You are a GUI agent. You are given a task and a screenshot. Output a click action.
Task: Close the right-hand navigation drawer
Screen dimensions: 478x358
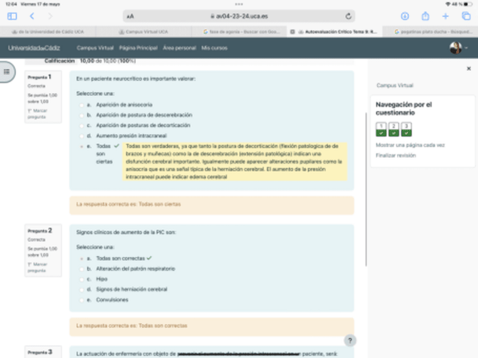coord(469,69)
